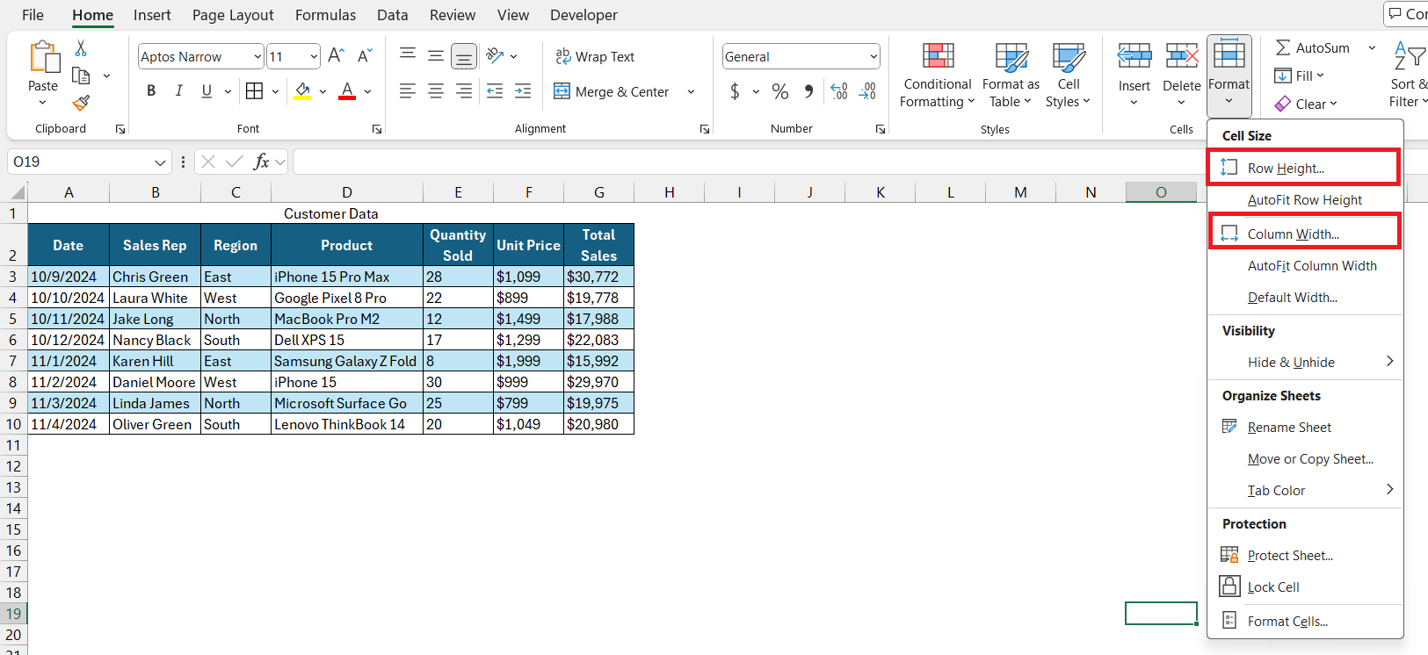
Task: Select column D header
Action: 347,192
